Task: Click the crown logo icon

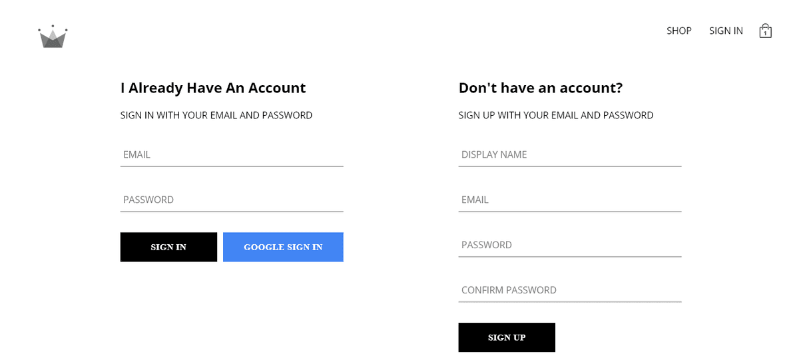Action: coord(53,37)
